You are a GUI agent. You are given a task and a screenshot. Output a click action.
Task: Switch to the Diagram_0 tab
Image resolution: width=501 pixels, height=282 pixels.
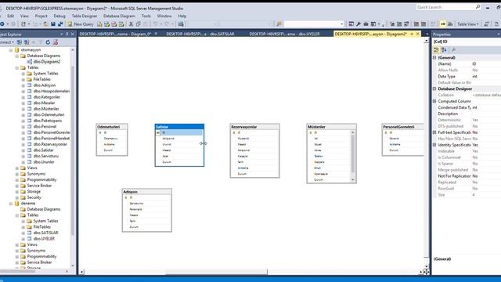click(115, 34)
